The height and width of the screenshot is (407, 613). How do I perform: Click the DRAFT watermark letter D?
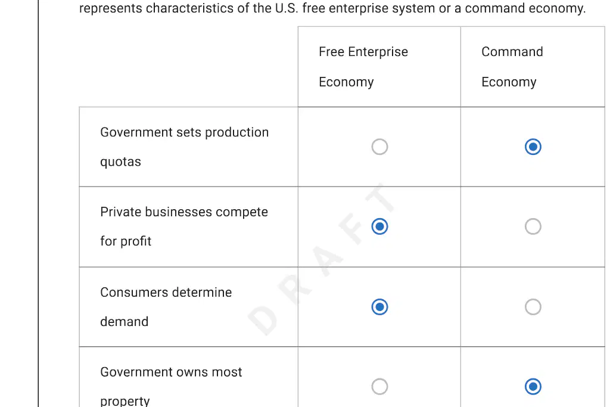pos(263,320)
